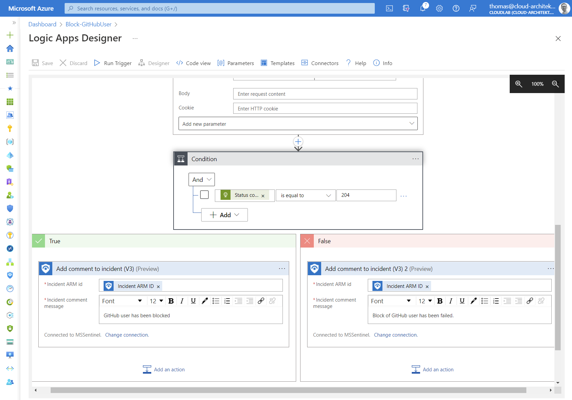Image resolution: width=572 pixels, height=400 pixels.
Task: Open font size 12 dropdown in False branch
Action: pyautogui.click(x=425, y=301)
